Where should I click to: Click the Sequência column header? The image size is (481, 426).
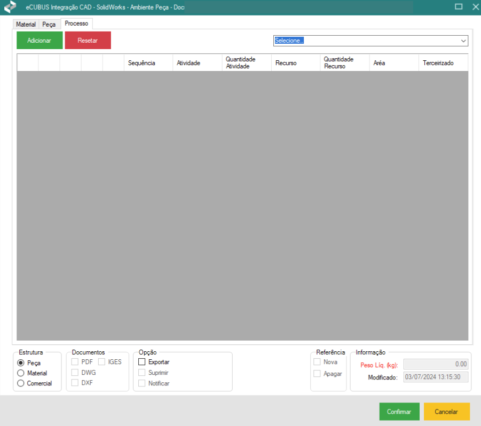click(x=141, y=63)
